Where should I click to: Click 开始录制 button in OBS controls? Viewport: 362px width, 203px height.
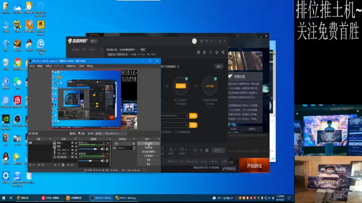click(148, 148)
